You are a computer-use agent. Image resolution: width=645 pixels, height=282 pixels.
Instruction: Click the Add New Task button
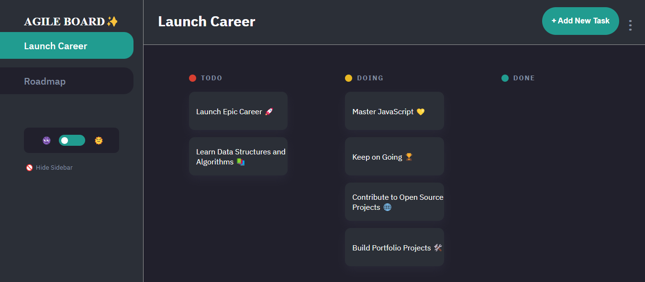(x=580, y=21)
